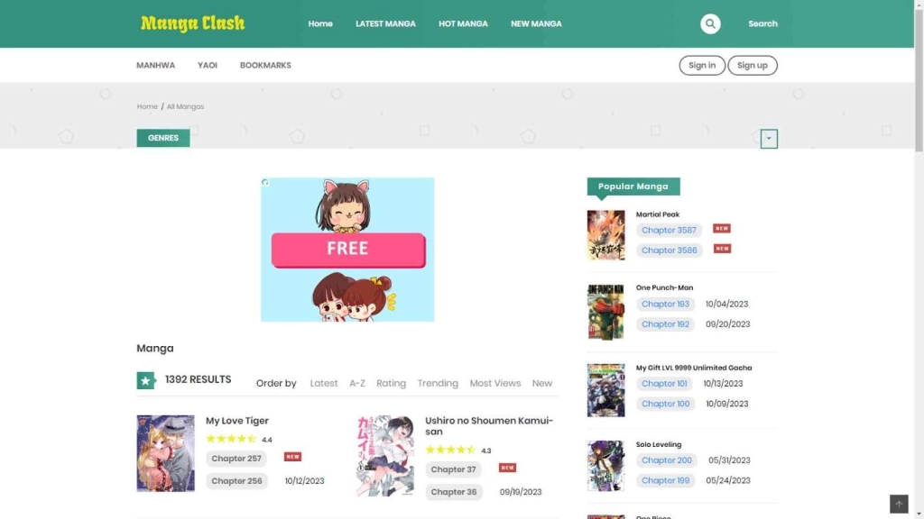The width and height of the screenshot is (924, 519).
Task: Open LATEST MANGA menu item
Action: coord(385,23)
